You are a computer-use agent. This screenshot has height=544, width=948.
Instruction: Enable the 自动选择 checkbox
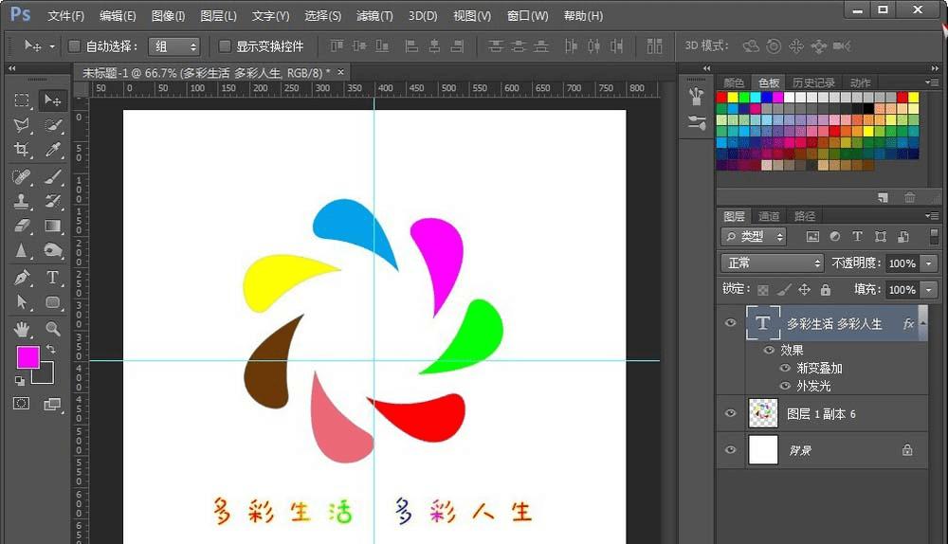coord(75,46)
